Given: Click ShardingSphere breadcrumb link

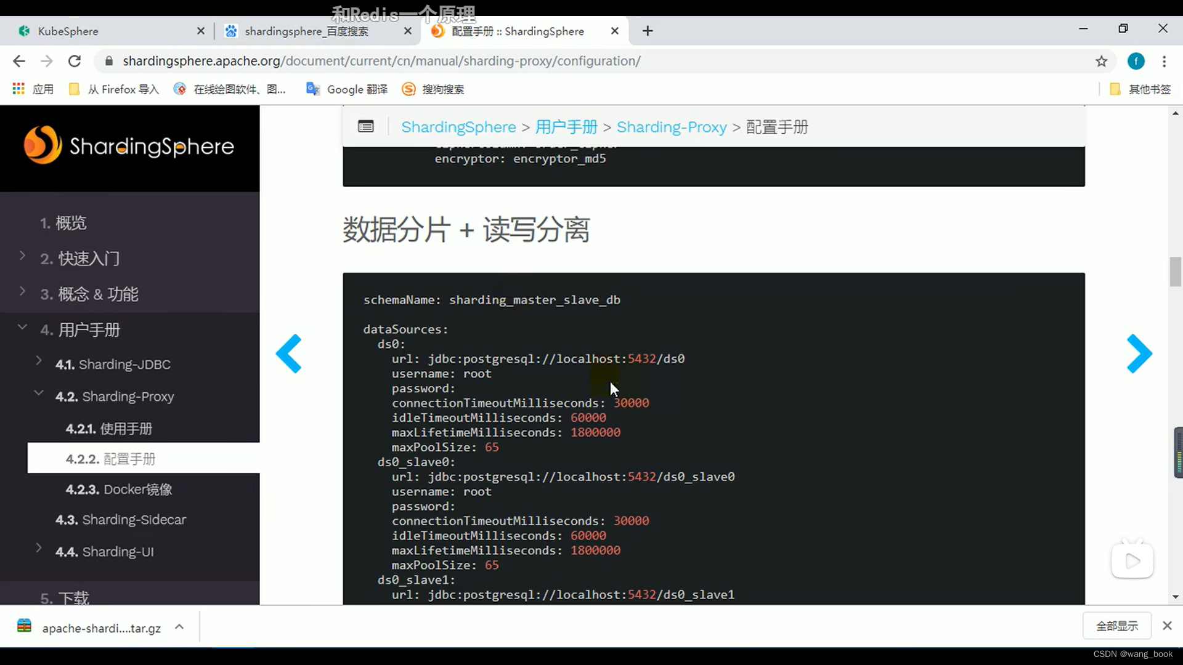Looking at the screenshot, I should click(x=458, y=127).
